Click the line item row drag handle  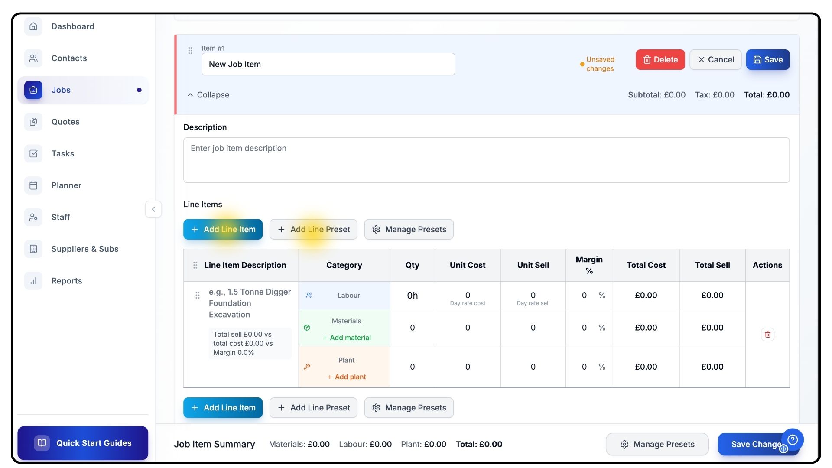(198, 295)
